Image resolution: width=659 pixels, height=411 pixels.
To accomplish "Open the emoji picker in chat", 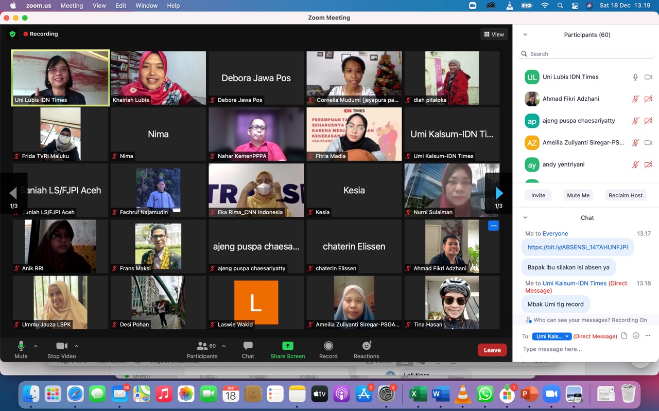I will pyautogui.click(x=636, y=336).
